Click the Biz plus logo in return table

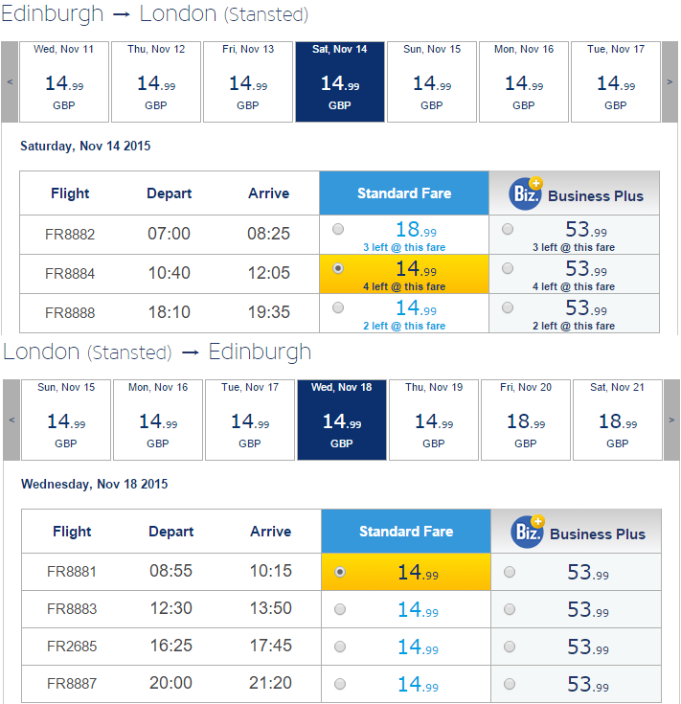[x=528, y=532]
